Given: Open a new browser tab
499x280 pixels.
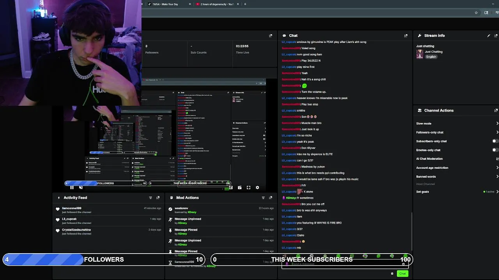Looking at the screenshot, I should pyautogui.click(x=245, y=4).
